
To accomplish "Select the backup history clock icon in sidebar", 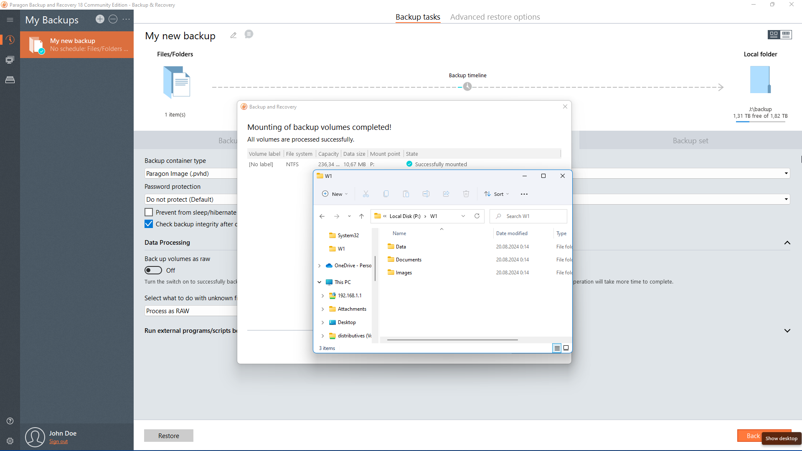I will click(x=10, y=40).
